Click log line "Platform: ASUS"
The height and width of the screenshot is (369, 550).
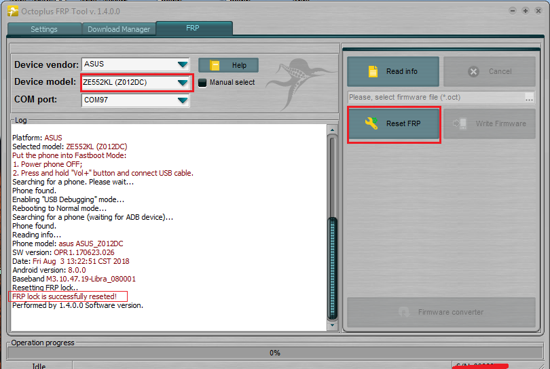tap(37, 138)
